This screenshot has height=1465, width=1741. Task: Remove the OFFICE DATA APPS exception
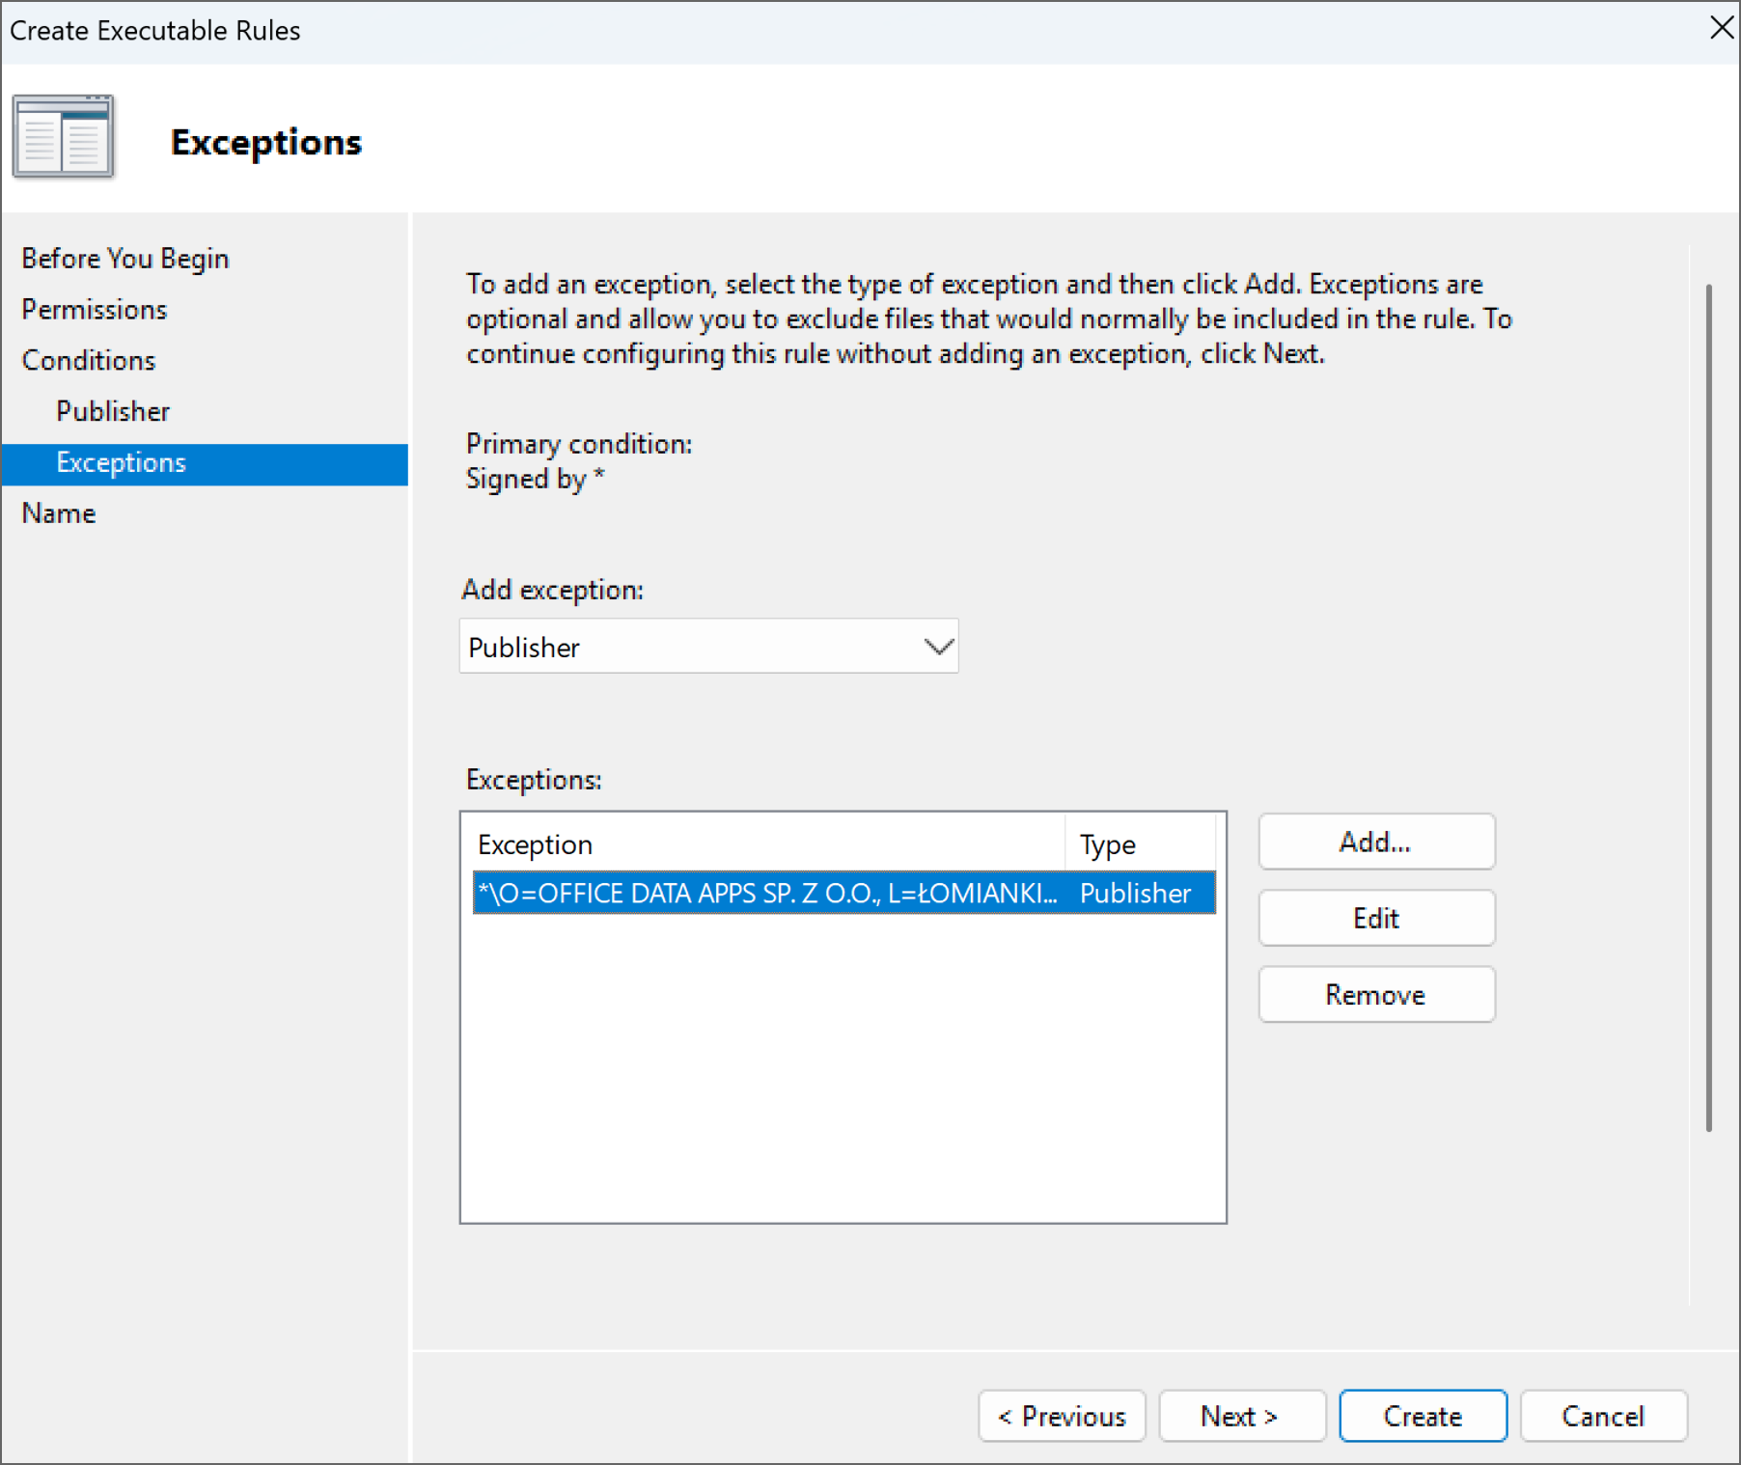[x=1374, y=994]
